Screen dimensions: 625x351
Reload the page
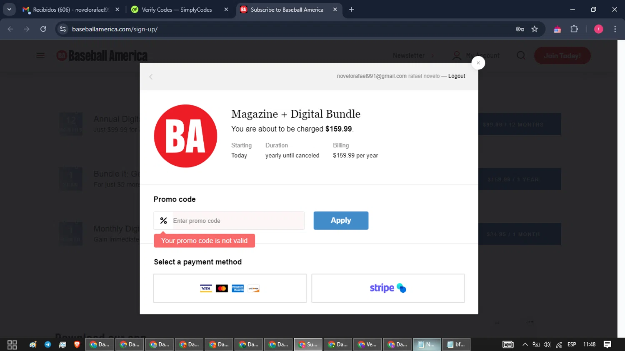pos(43,29)
